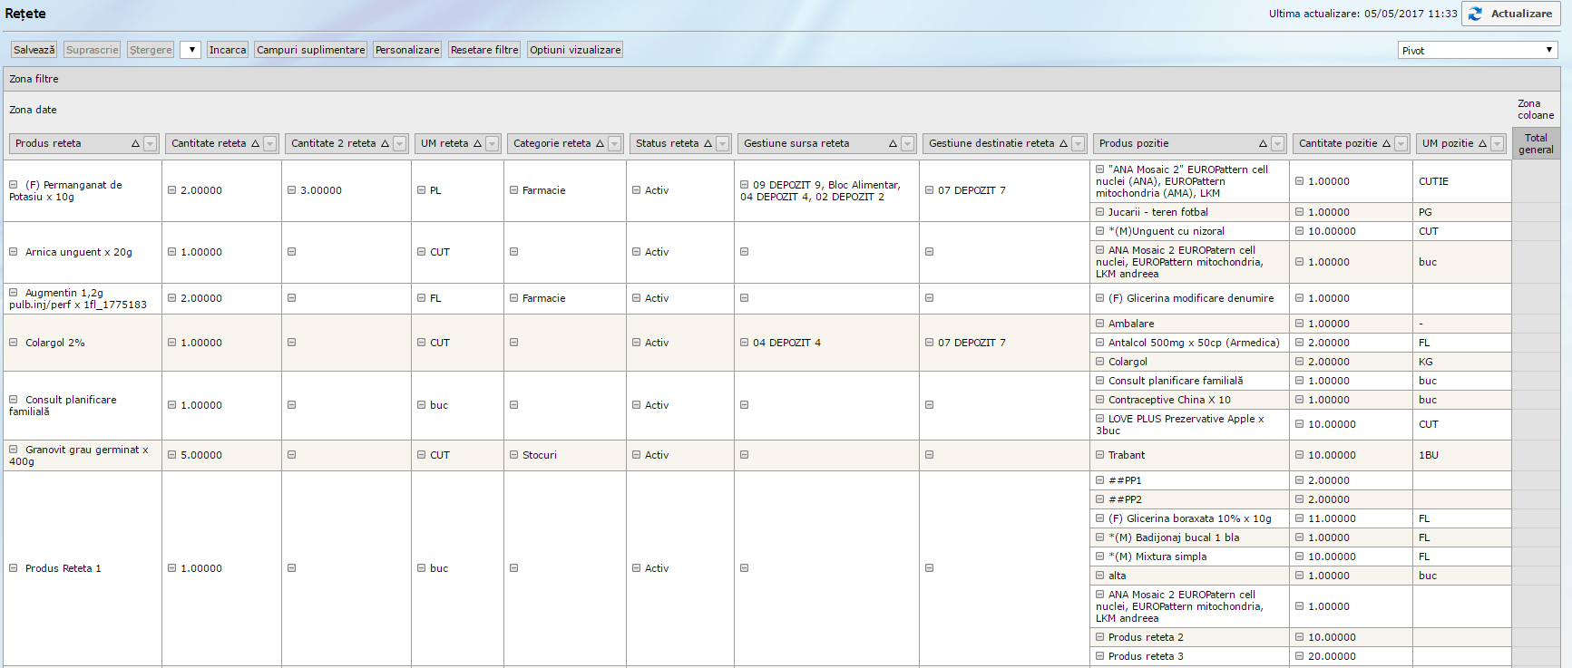
Task: Click the Salvează button
Action: 34,50
